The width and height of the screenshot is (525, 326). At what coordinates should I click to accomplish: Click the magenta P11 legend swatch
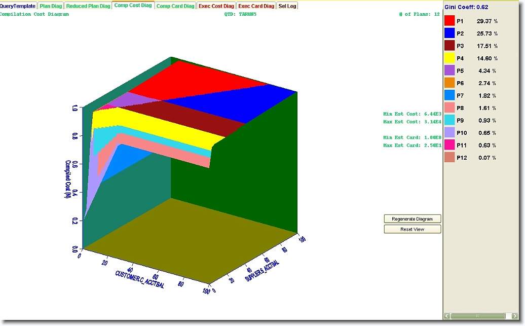449,145
